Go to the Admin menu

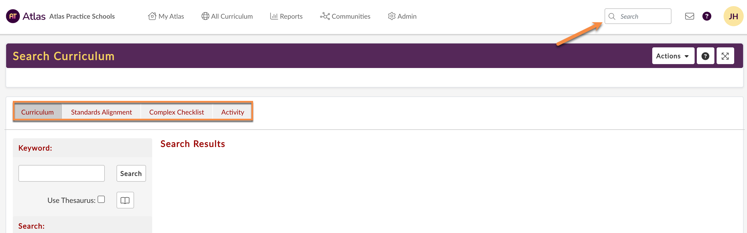point(402,16)
